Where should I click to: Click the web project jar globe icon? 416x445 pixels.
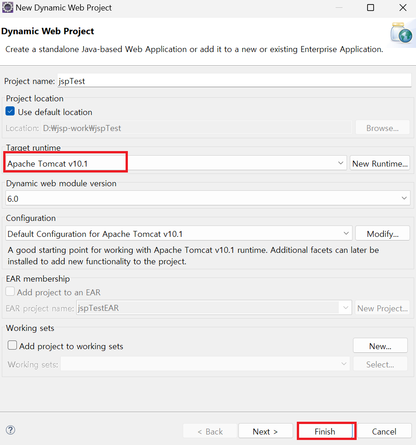pos(401,33)
